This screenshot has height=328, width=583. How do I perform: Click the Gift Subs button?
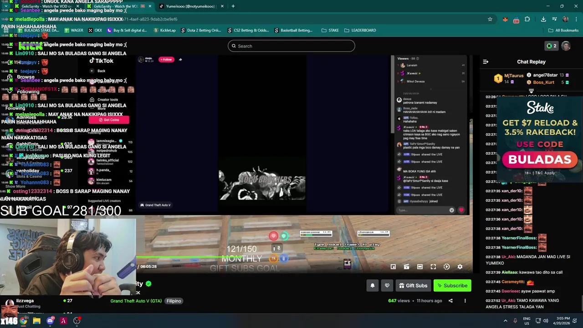413,286
